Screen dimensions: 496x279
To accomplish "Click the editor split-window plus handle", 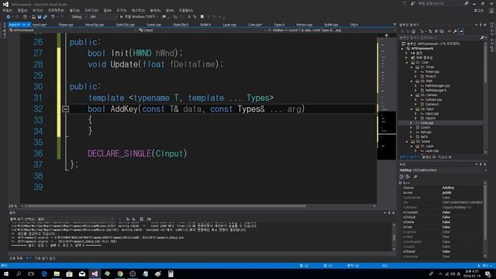I will click(387, 36).
